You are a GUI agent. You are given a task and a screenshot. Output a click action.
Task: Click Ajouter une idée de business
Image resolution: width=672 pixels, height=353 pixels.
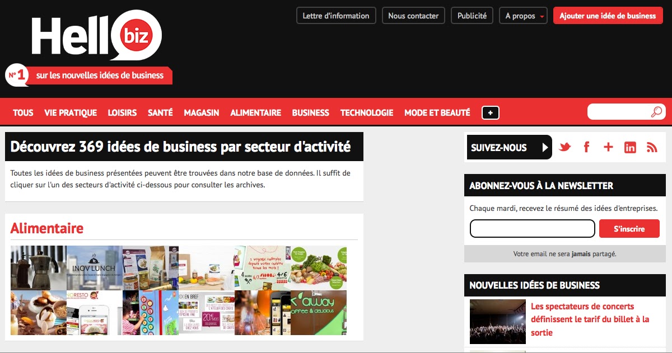click(x=608, y=16)
